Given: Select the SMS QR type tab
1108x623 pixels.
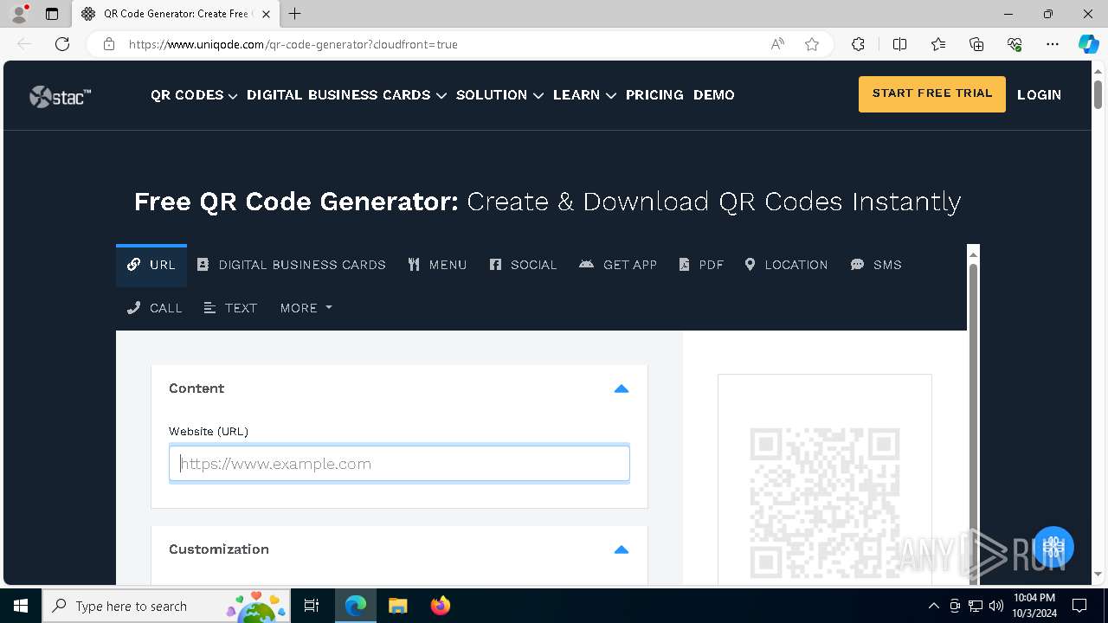Looking at the screenshot, I should [x=876, y=265].
